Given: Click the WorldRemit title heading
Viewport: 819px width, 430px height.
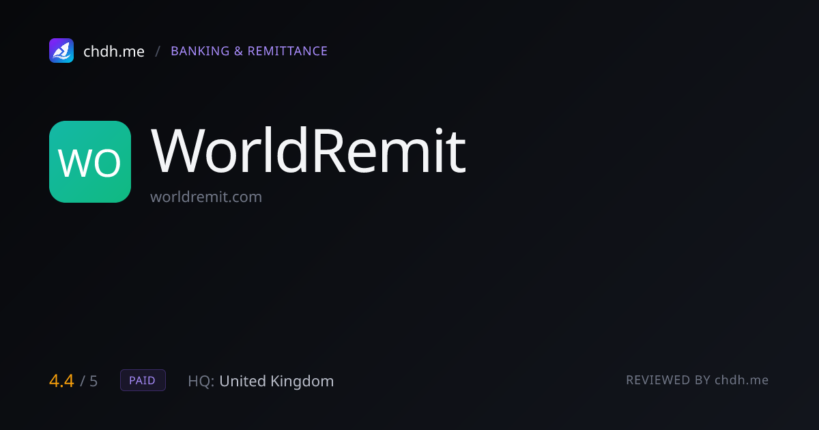Looking at the screenshot, I should (x=308, y=150).
